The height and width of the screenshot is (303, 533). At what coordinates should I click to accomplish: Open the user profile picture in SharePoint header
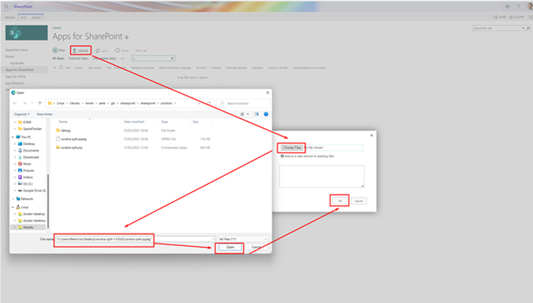[529, 7]
